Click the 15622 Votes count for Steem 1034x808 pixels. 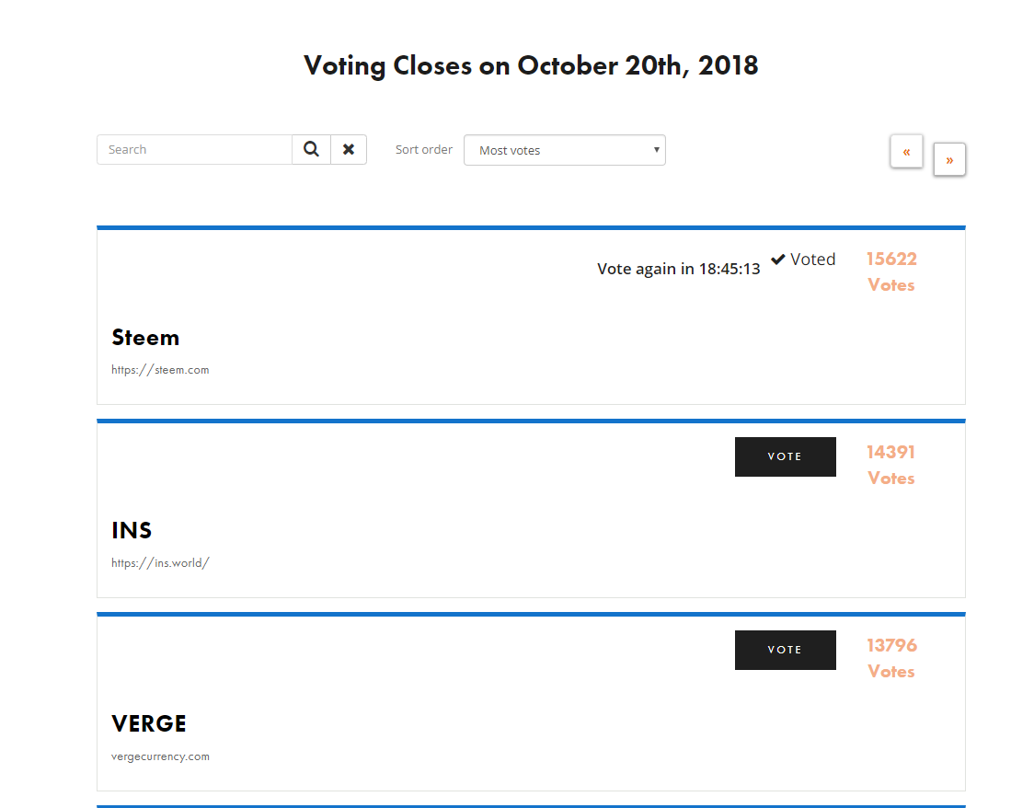(x=891, y=271)
